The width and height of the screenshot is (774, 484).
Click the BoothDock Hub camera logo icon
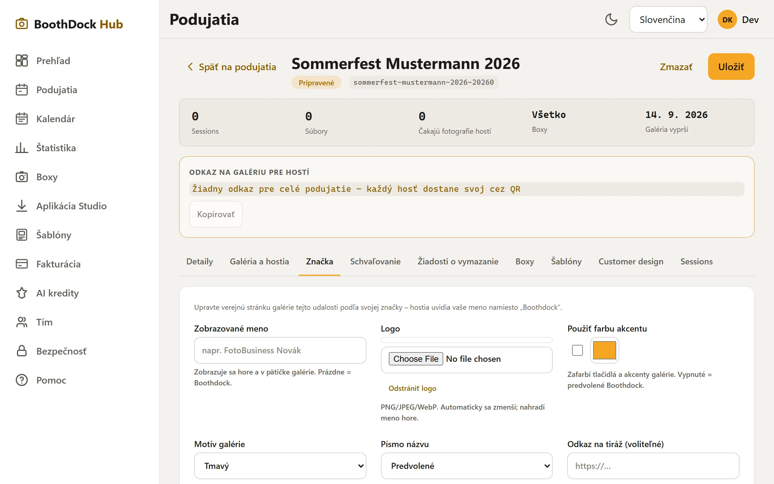(x=21, y=24)
